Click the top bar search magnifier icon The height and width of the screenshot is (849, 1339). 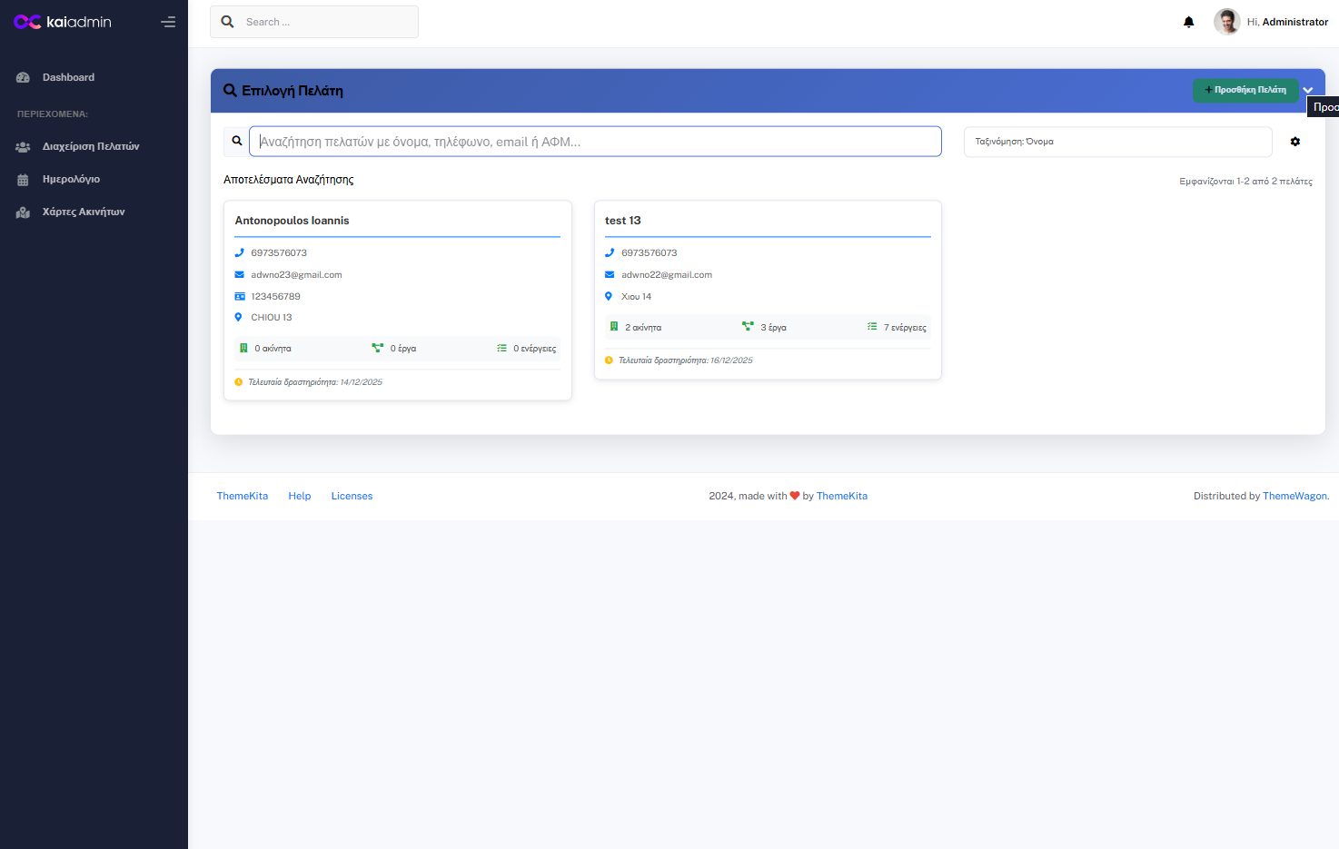(x=228, y=22)
